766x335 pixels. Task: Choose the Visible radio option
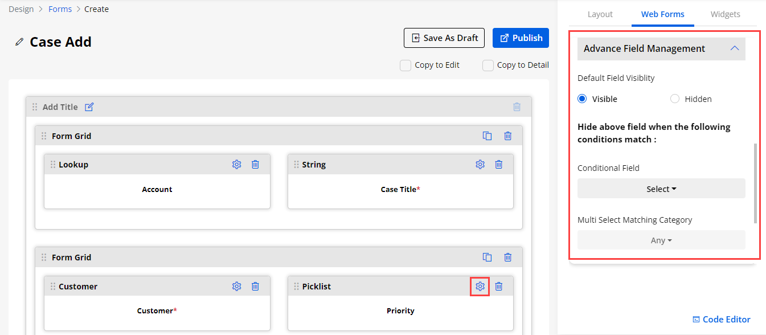pos(582,99)
